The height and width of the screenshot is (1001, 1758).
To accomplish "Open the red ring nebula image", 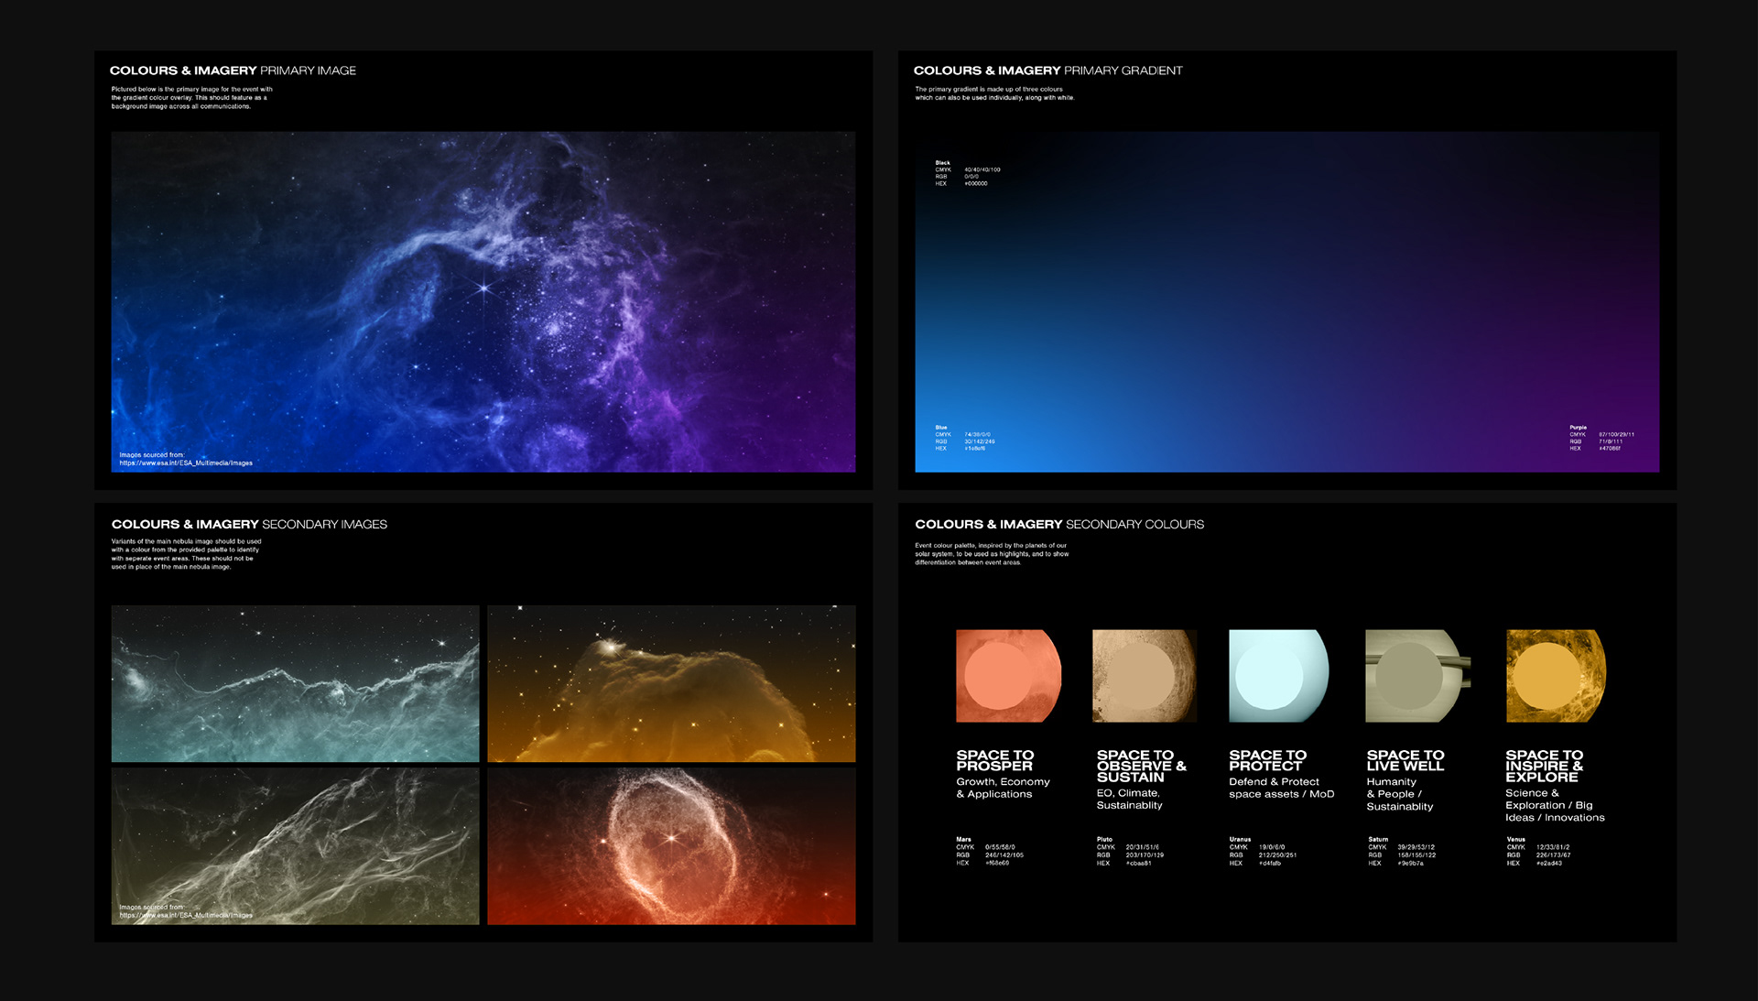I will [x=671, y=845].
